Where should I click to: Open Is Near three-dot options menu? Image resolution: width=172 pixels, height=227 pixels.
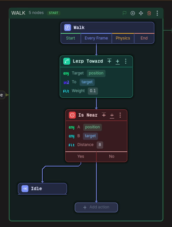120,115
